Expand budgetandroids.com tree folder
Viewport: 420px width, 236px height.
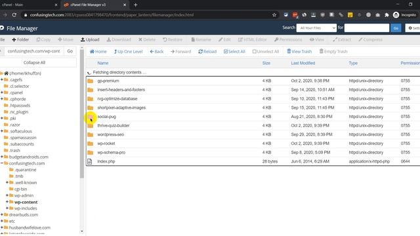(x=2, y=157)
